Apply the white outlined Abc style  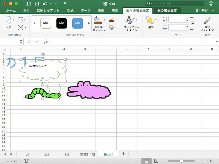(x=46, y=23)
